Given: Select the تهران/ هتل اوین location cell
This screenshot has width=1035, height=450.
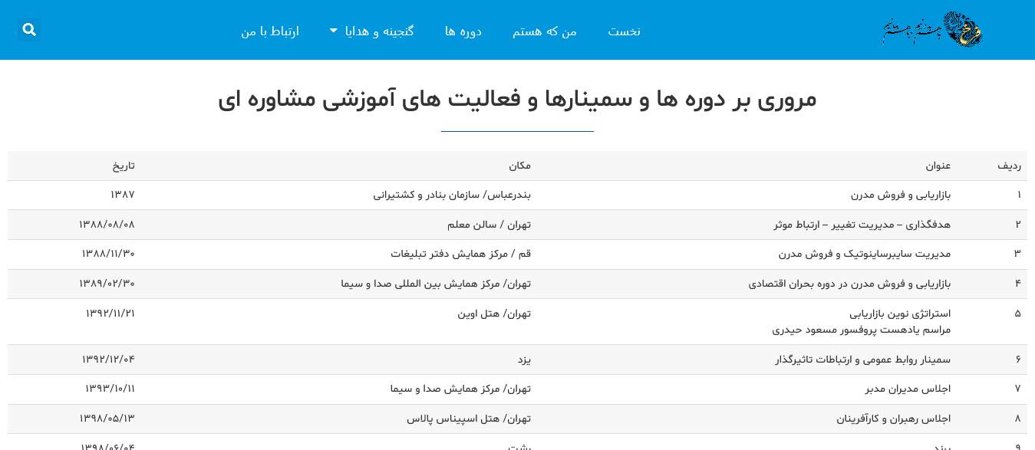Looking at the screenshot, I should click(x=495, y=314).
